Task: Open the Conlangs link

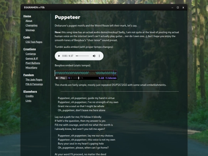Action: coord(31,54)
